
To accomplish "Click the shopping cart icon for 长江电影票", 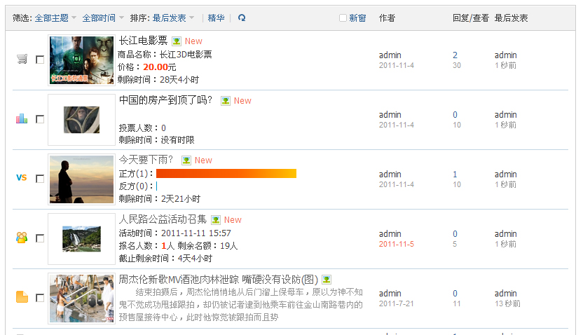I will pyautogui.click(x=22, y=59).
